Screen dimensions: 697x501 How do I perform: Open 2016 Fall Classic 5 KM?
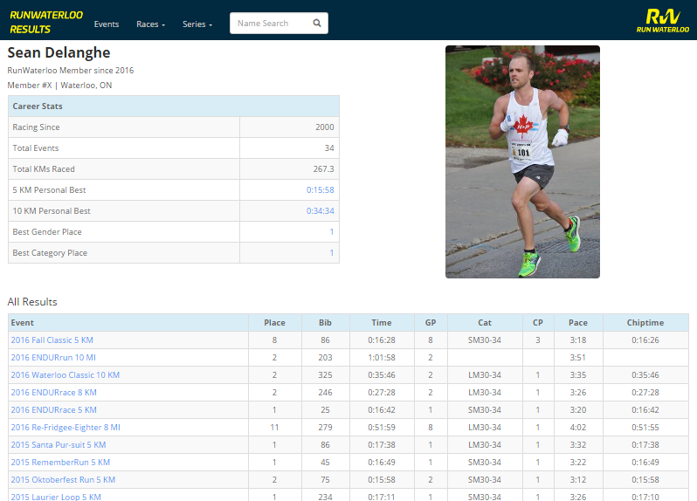point(52,340)
